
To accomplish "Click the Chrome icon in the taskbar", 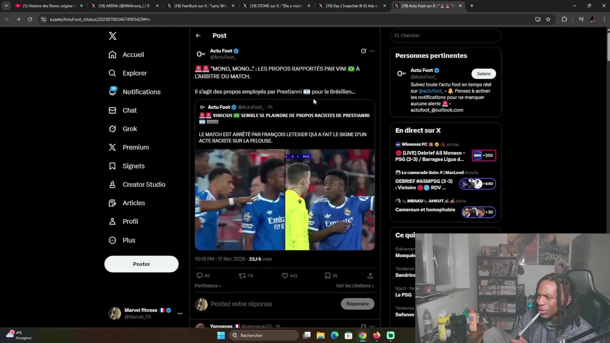I will 363,335.
